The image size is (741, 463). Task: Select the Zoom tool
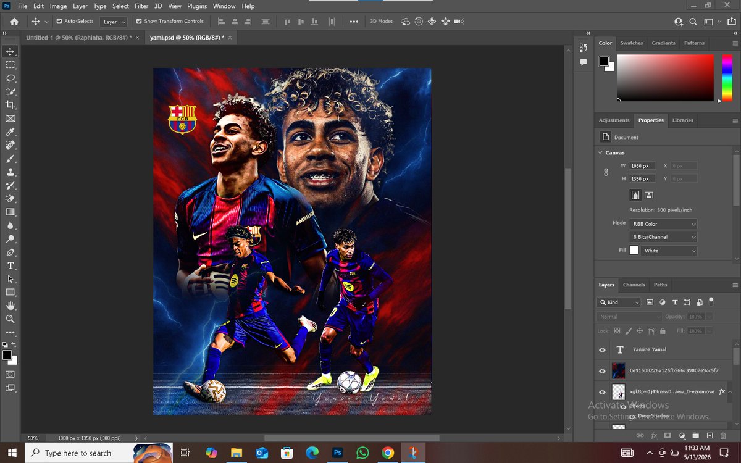[10, 319]
